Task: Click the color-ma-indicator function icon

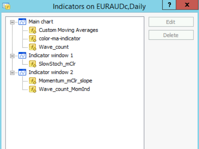Action: coord(33,38)
